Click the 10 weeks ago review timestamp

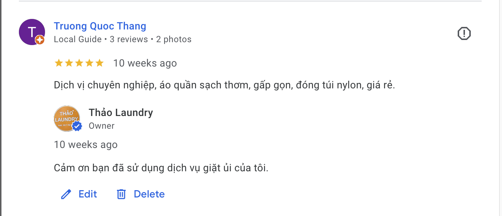coord(145,63)
